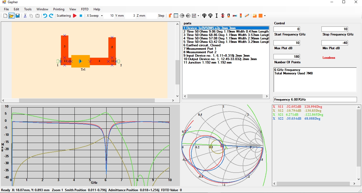The width and height of the screenshot is (362, 193).
Task: Click the zoom in magnifier icon
Action: click(x=204, y=16)
